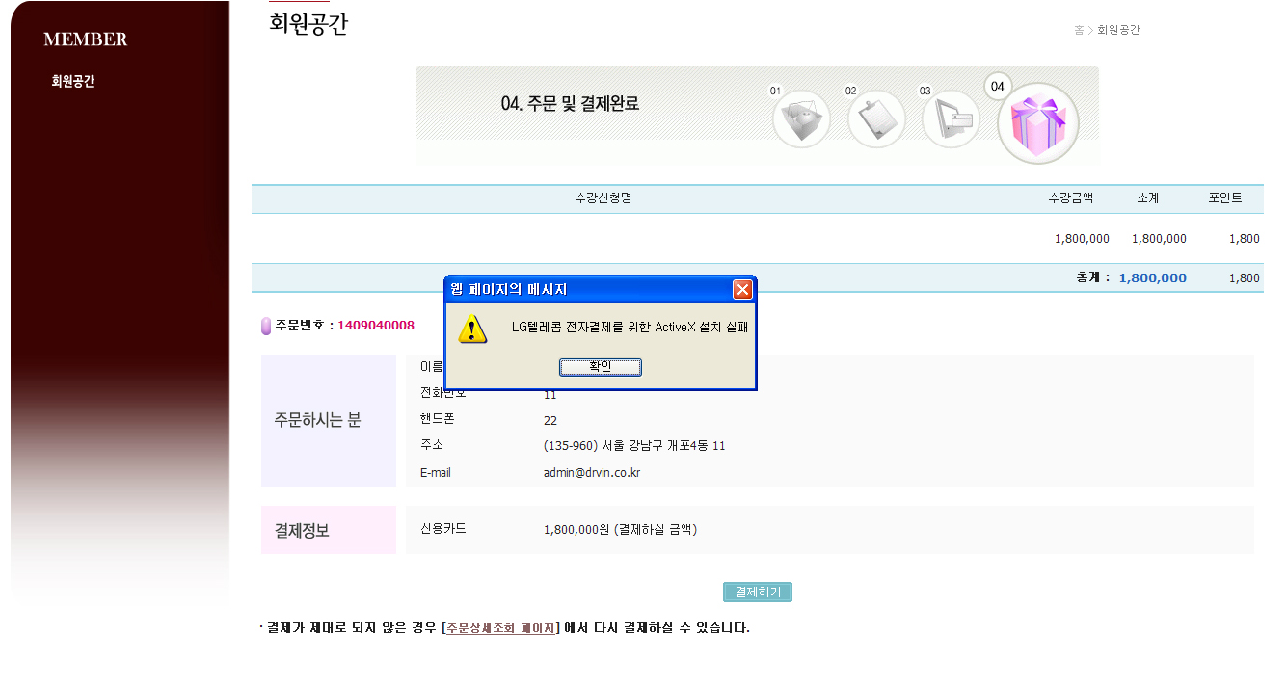Click the 수강금액 column header
The width and height of the screenshot is (1287, 684).
pos(1071,198)
